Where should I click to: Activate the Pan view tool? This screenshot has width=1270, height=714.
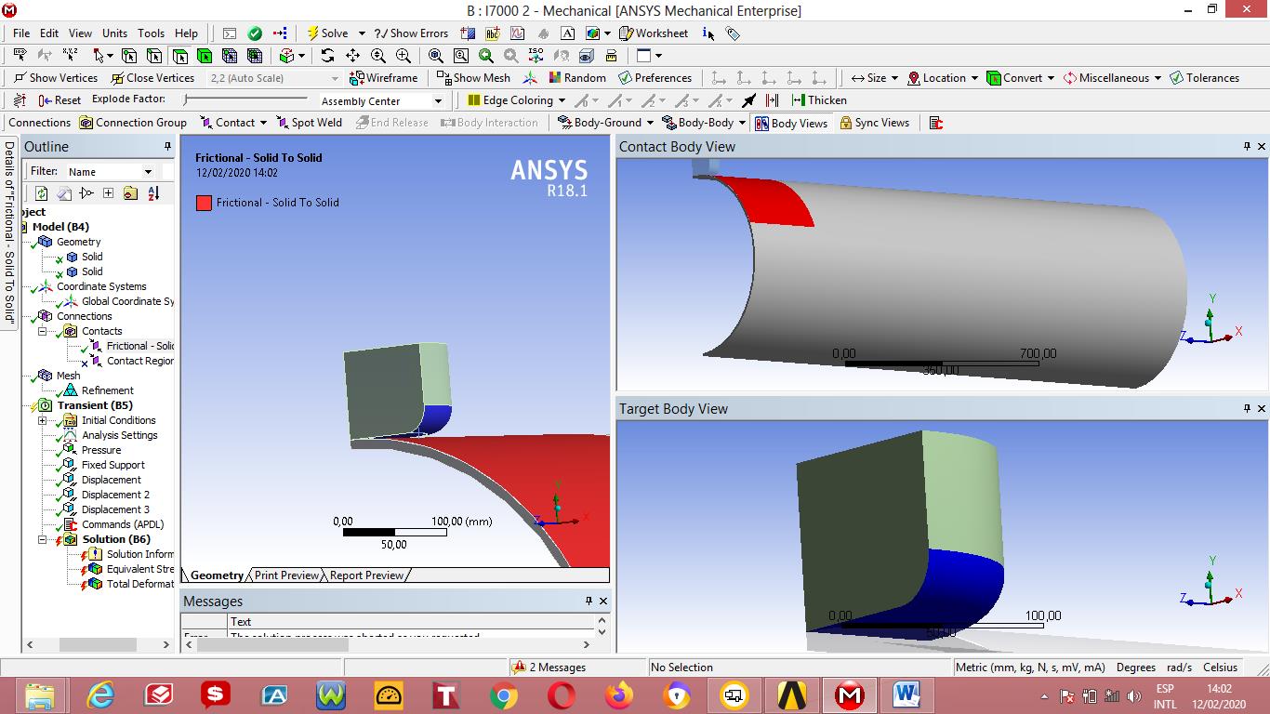(x=352, y=56)
